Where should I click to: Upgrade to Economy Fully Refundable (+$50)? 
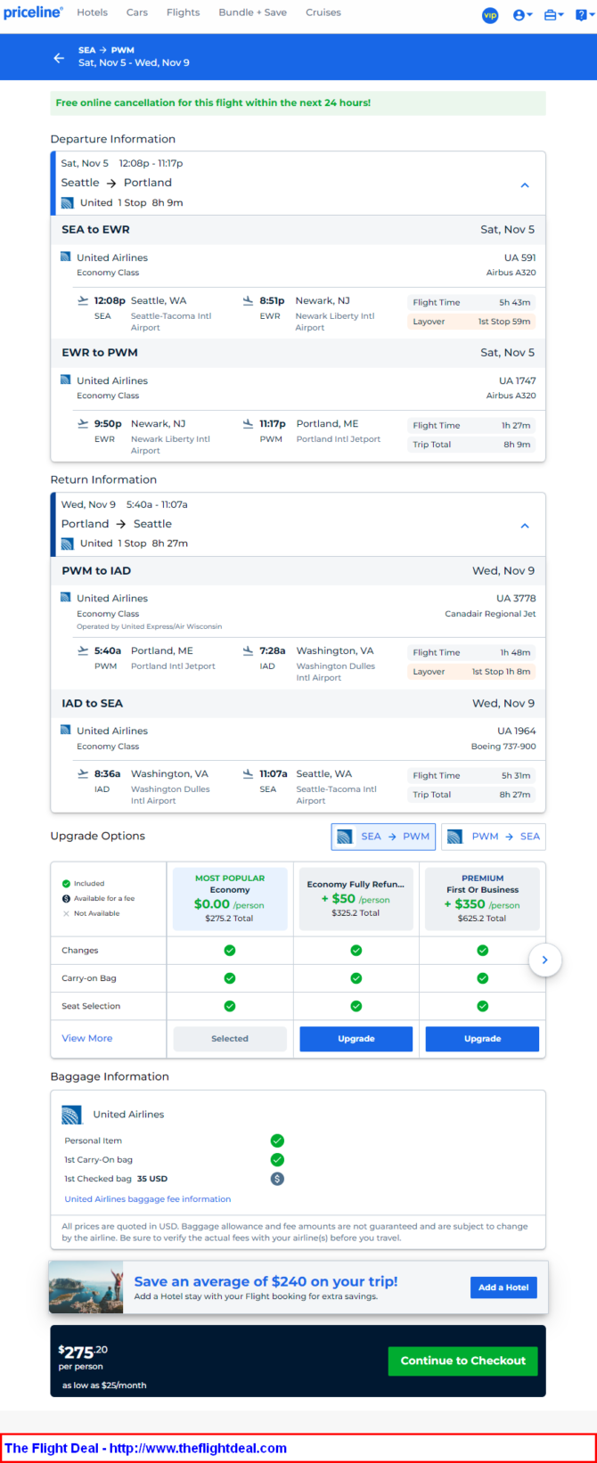pos(356,1039)
